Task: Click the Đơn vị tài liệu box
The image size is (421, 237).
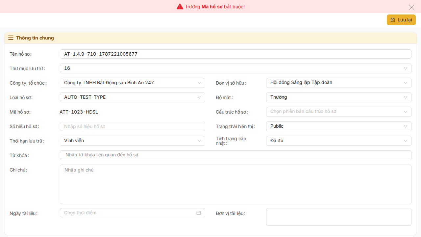Action: coord(339,217)
